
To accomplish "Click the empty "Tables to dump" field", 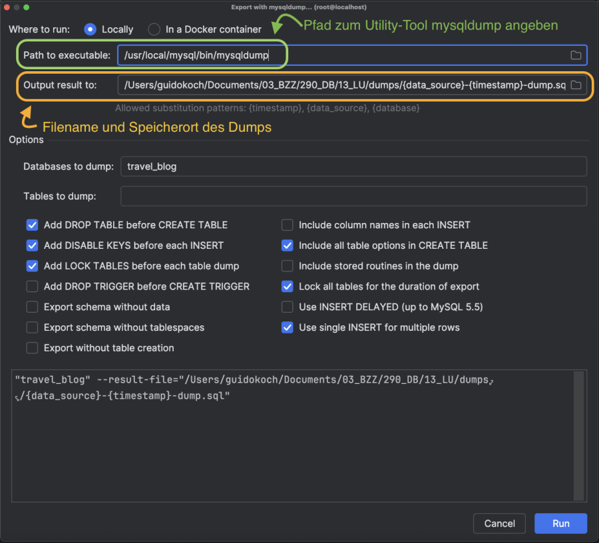I will [353, 196].
